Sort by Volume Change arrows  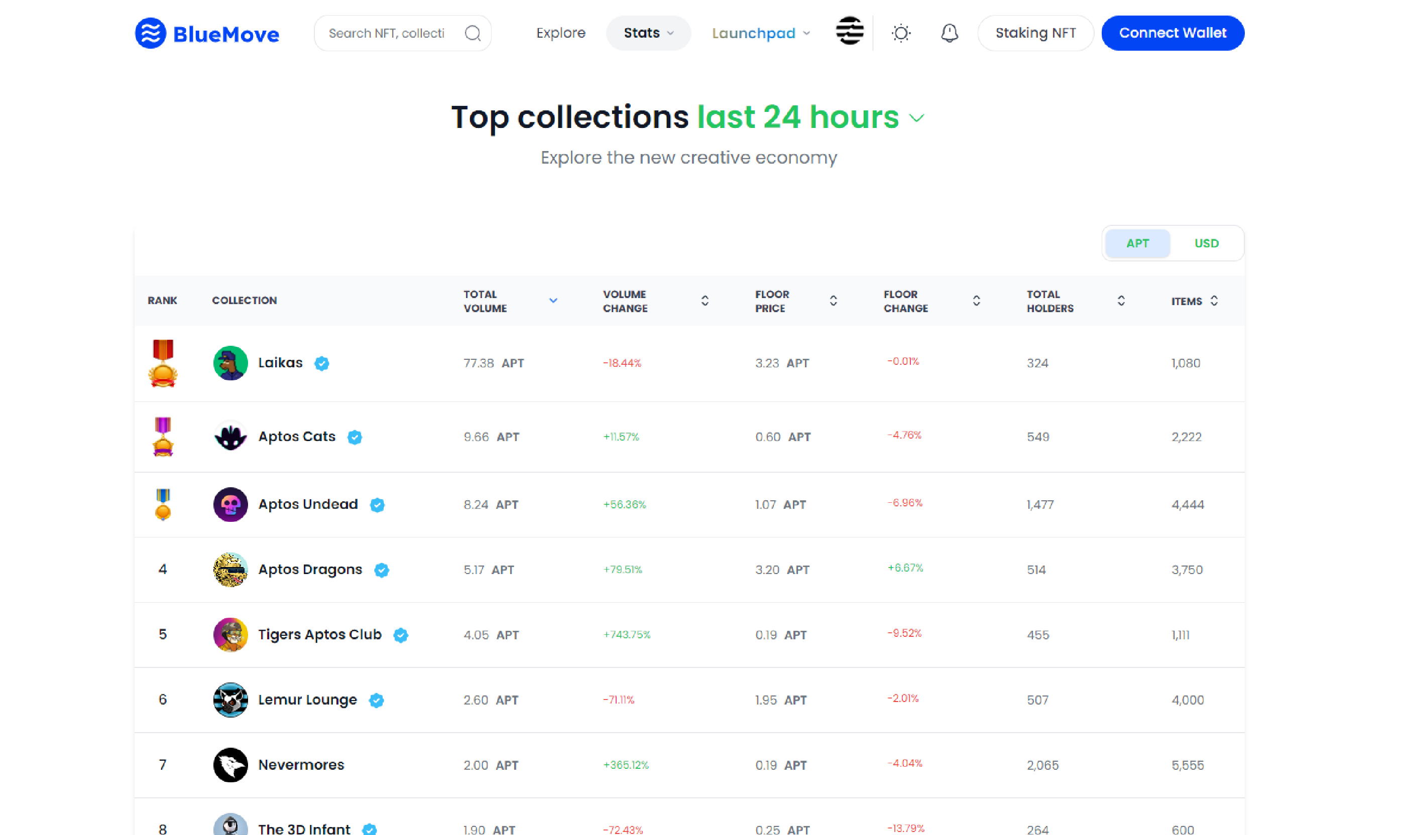tap(705, 301)
